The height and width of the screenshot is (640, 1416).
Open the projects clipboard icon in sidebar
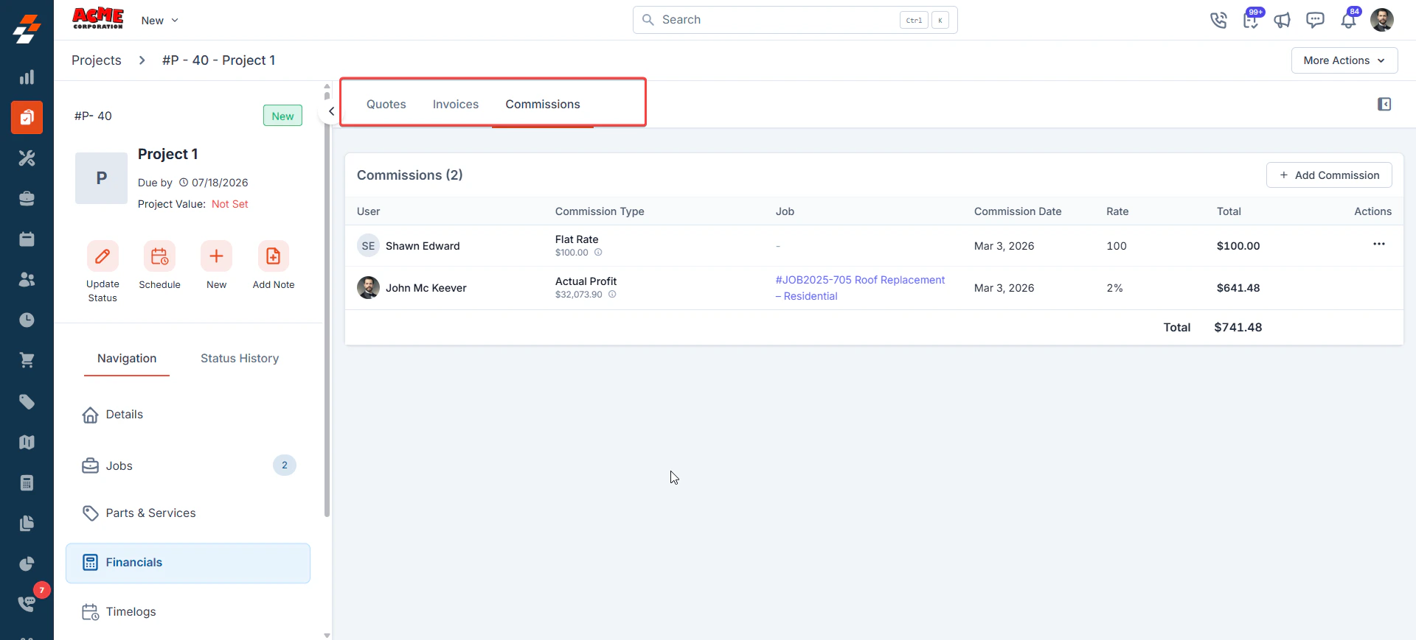tap(27, 117)
